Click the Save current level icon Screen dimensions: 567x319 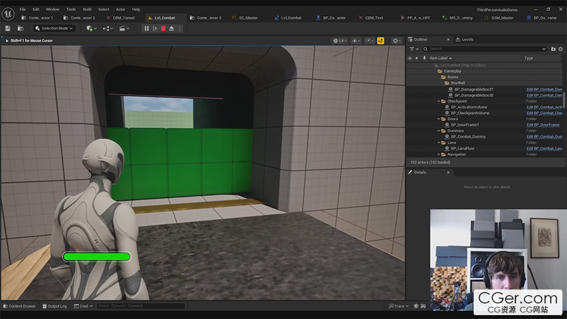click(7, 28)
